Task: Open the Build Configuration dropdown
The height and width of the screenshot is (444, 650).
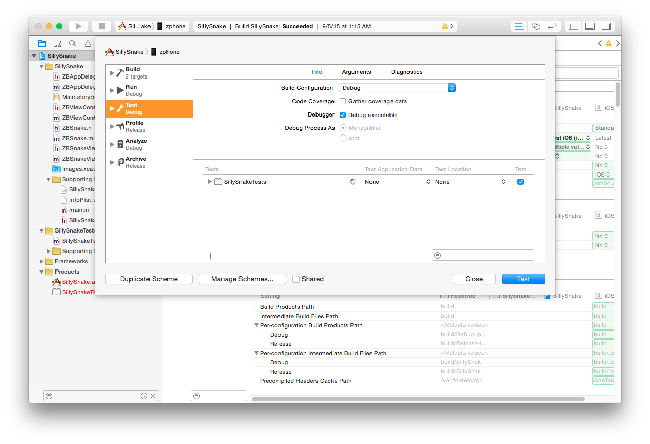Action: click(397, 88)
